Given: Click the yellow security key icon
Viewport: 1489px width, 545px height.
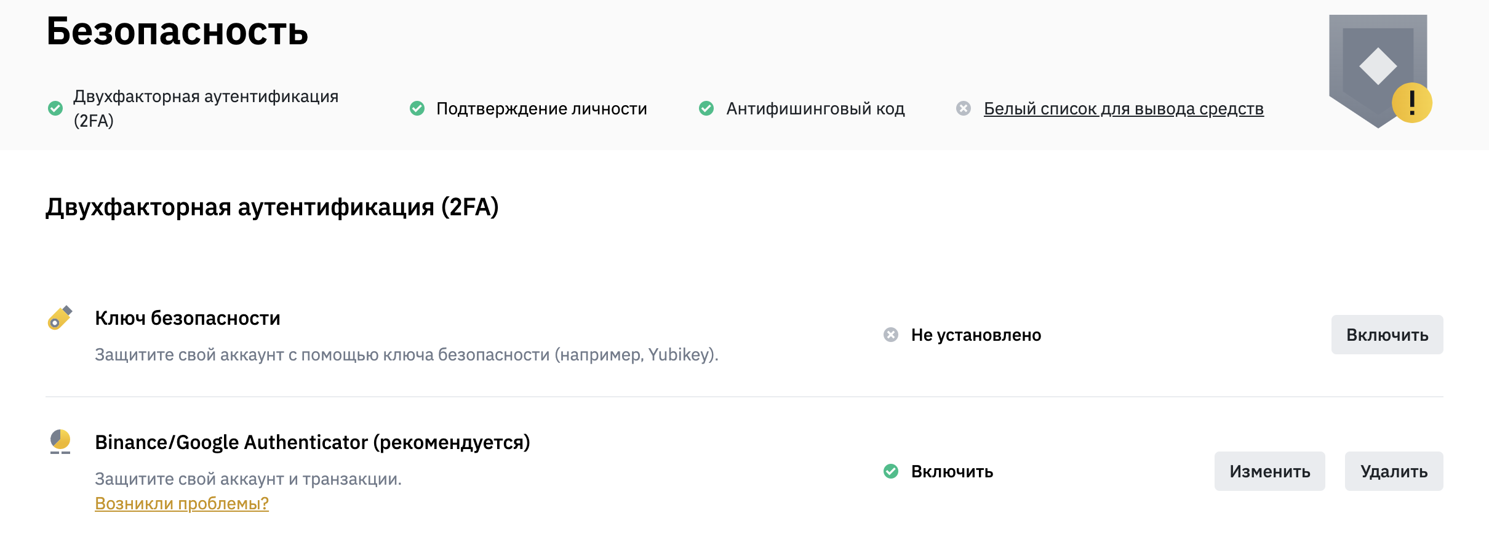Looking at the screenshot, I should [60, 318].
